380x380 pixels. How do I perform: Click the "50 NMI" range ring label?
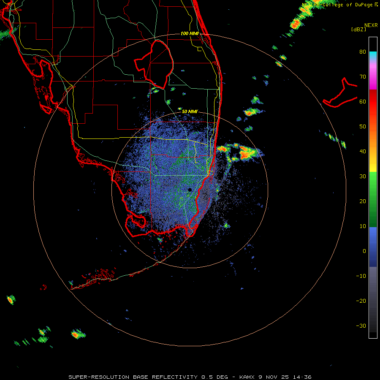pyautogui.click(x=190, y=111)
